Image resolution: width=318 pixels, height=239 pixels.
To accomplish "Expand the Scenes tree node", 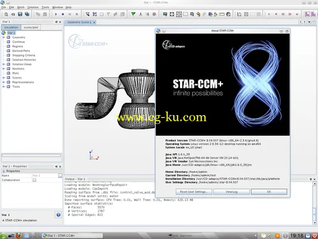I will (x=4, y=78).
